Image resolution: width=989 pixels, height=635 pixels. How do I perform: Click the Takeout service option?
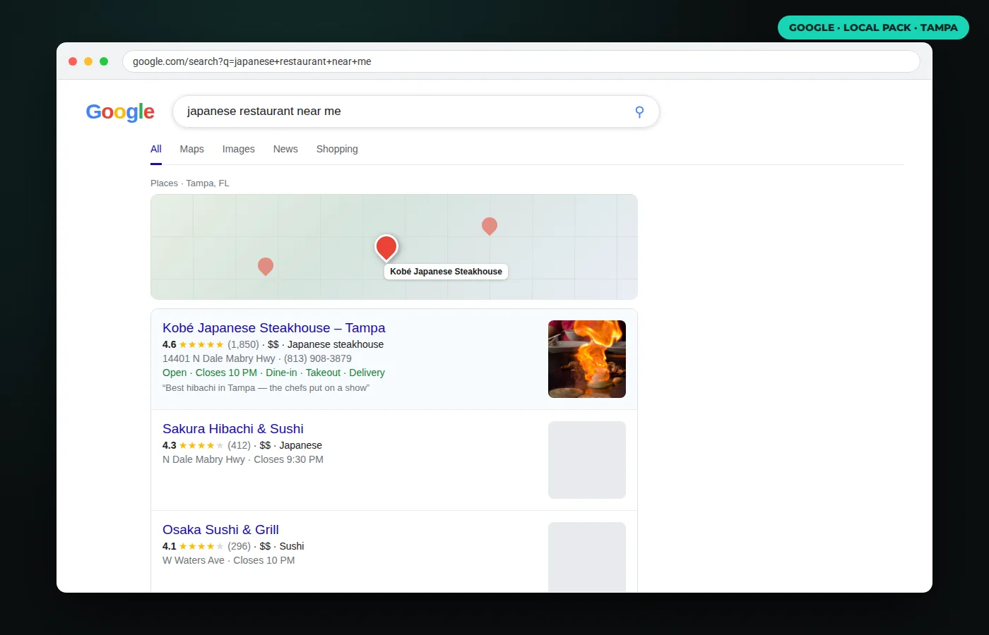click(323, 373)
